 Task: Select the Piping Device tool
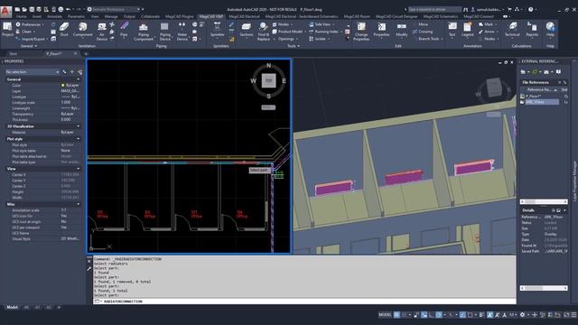pyautogui.click(x=164, y=32)
